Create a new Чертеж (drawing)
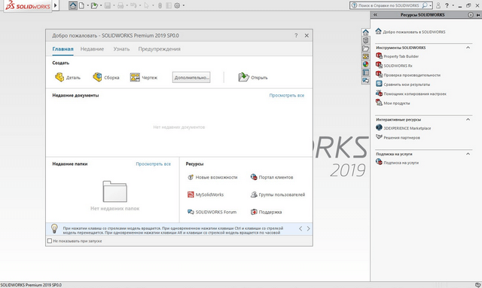The width and height of the screenshot is (482, 288). (144, 77)
